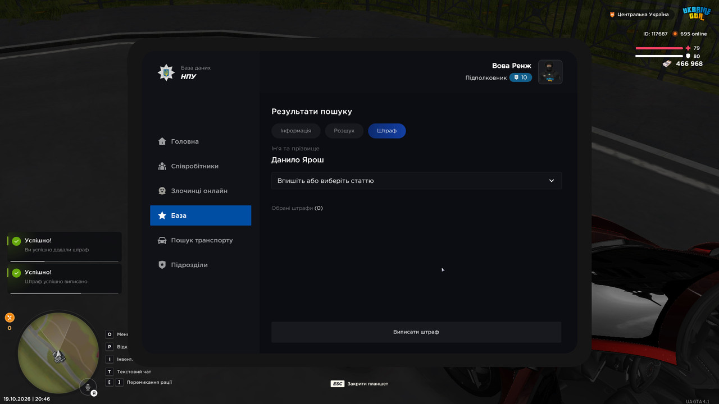Click the orange hunger icon above minimap
The height and width of the screenshot is (404, 719).
(x=10, y=318)
